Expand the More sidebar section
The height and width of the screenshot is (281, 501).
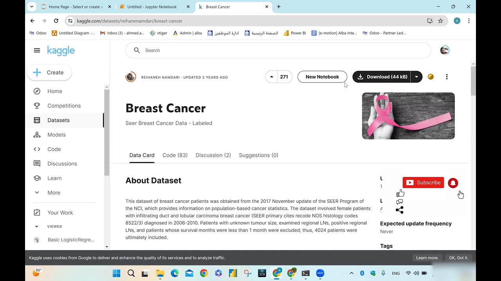pos(54,193)
